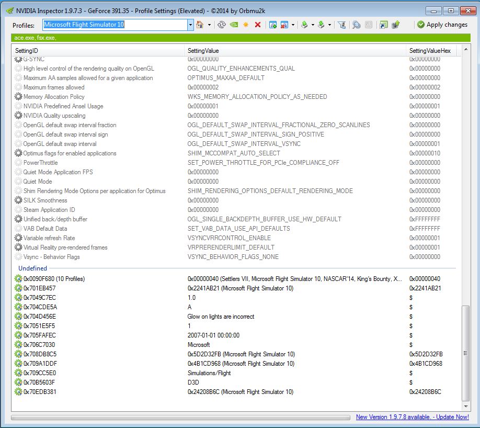Image resolution: width=480 pixels, height=428 pixels.
Task: Click the orange sun create profile icon
Action: [246, 25]
